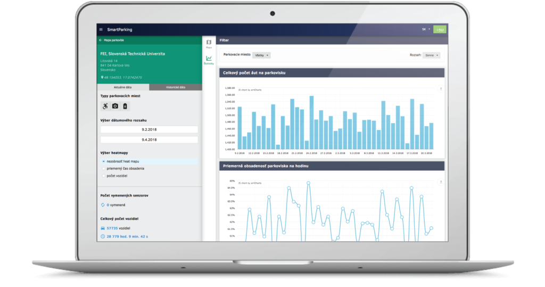Open the Parkovacie miesto 'Všetky' dropdown
The height and width of the screenshot is (287, 545).
263,55
